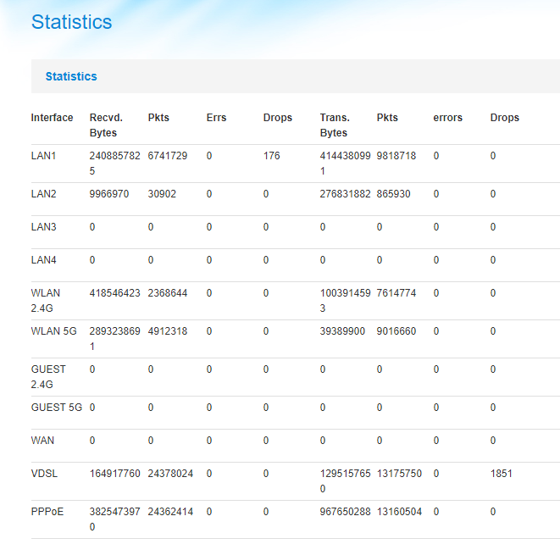
Task: Click the LAN1 interface row label
Action: [x=43, y=156]
